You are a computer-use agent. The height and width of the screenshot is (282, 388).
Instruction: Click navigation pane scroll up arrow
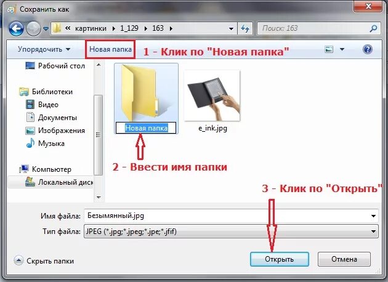tap(99, 65)
